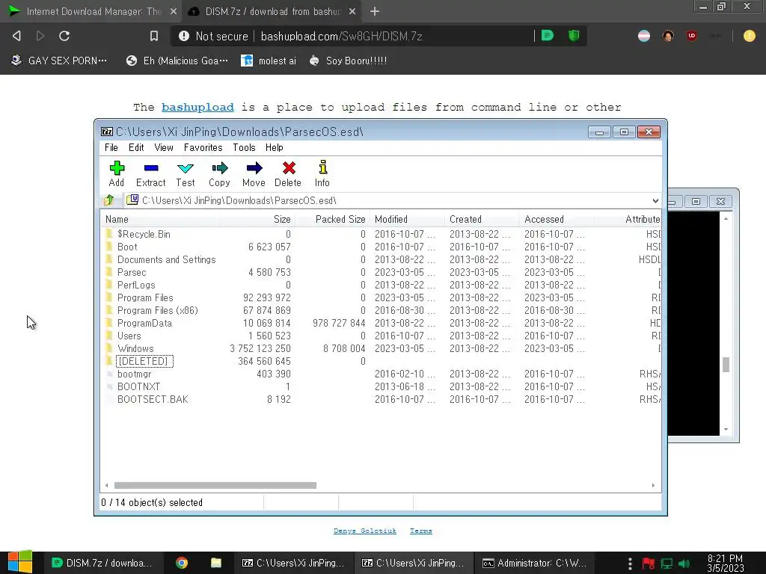The image size is (766, 574).
Task: Bookmark this page icon
Action: coord(154,36)
